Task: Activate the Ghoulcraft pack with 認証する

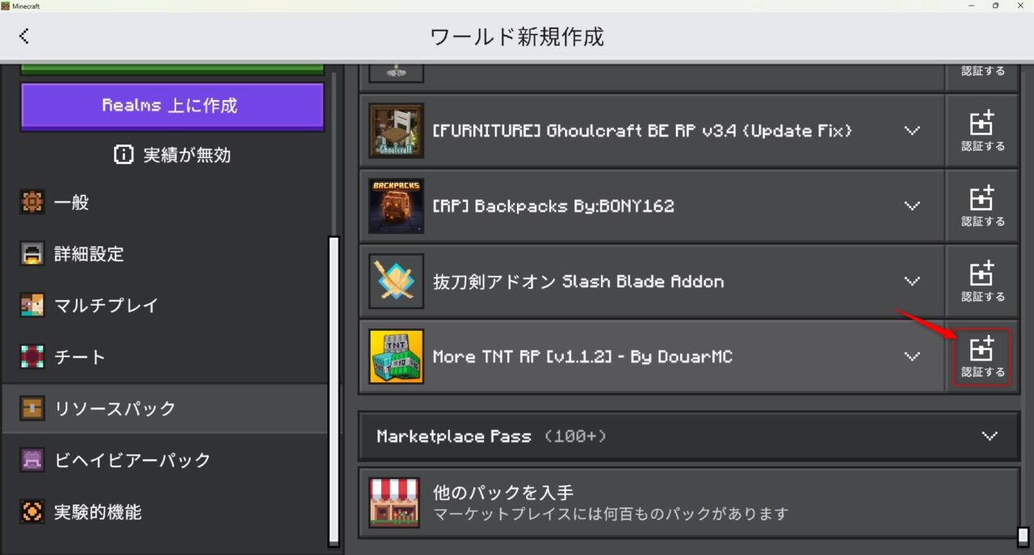Action: click(983, 131)
